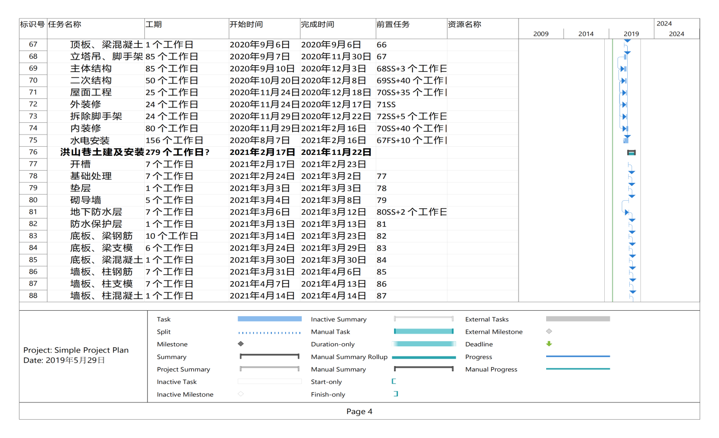The height and width of the screenshot is (438, 719).
Task: Click the Page 4 footer label
Action: tap(359, 412)
